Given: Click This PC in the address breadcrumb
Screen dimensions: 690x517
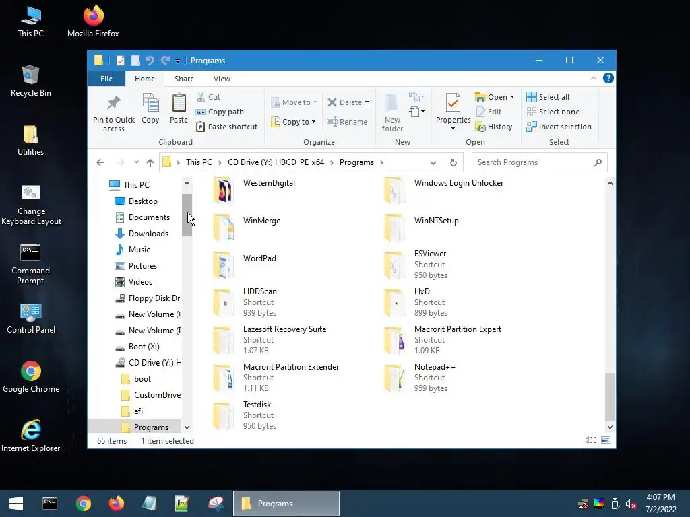Looking at the screenshot, I should click(x=199, y=162).
